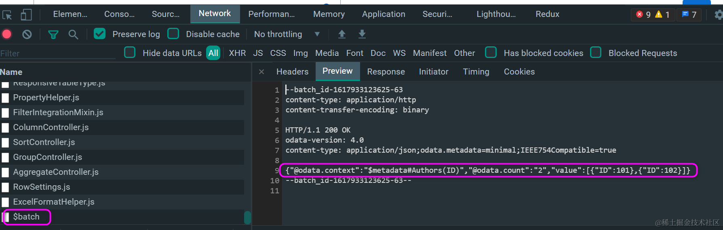Open the Lighthouse tab
Viewport: 723px width, 230px height.
pyautogui.click(x=496, y=14)
